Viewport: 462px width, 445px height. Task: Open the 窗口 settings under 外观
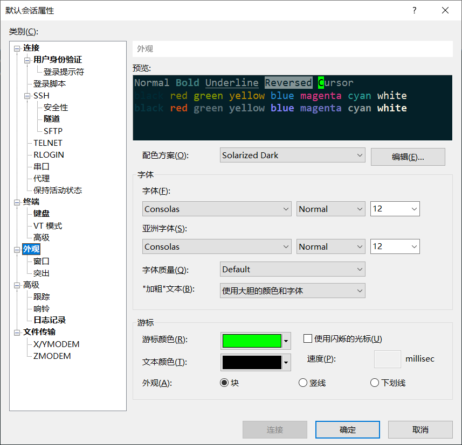[x=40, y=261]
